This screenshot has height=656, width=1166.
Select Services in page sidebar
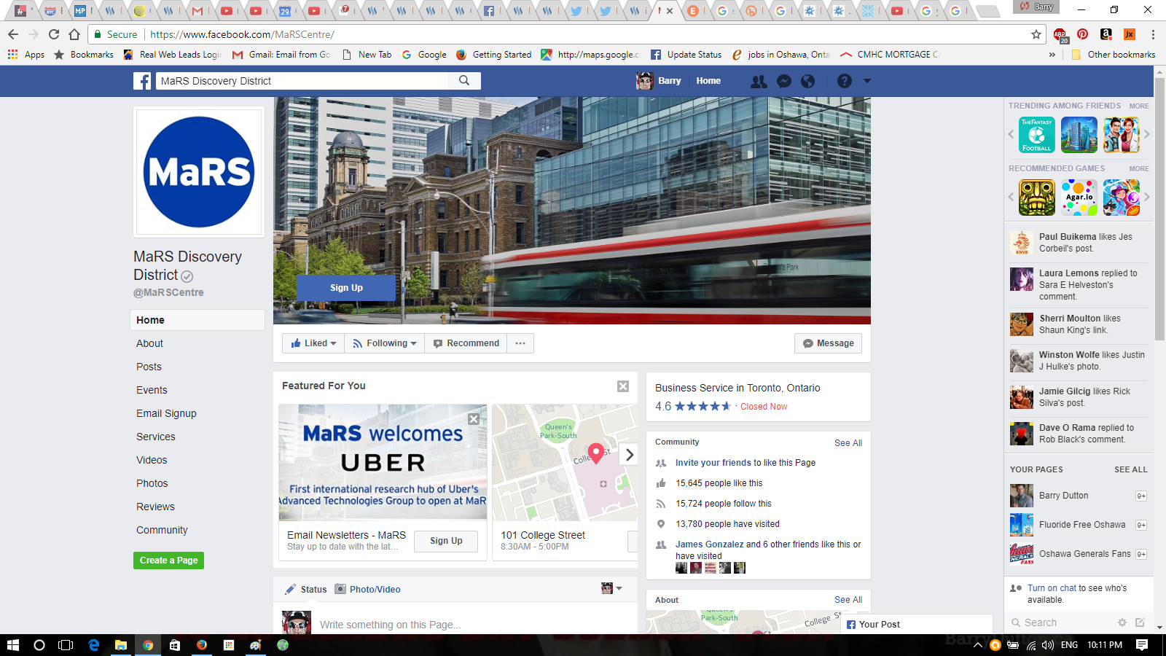155,437
